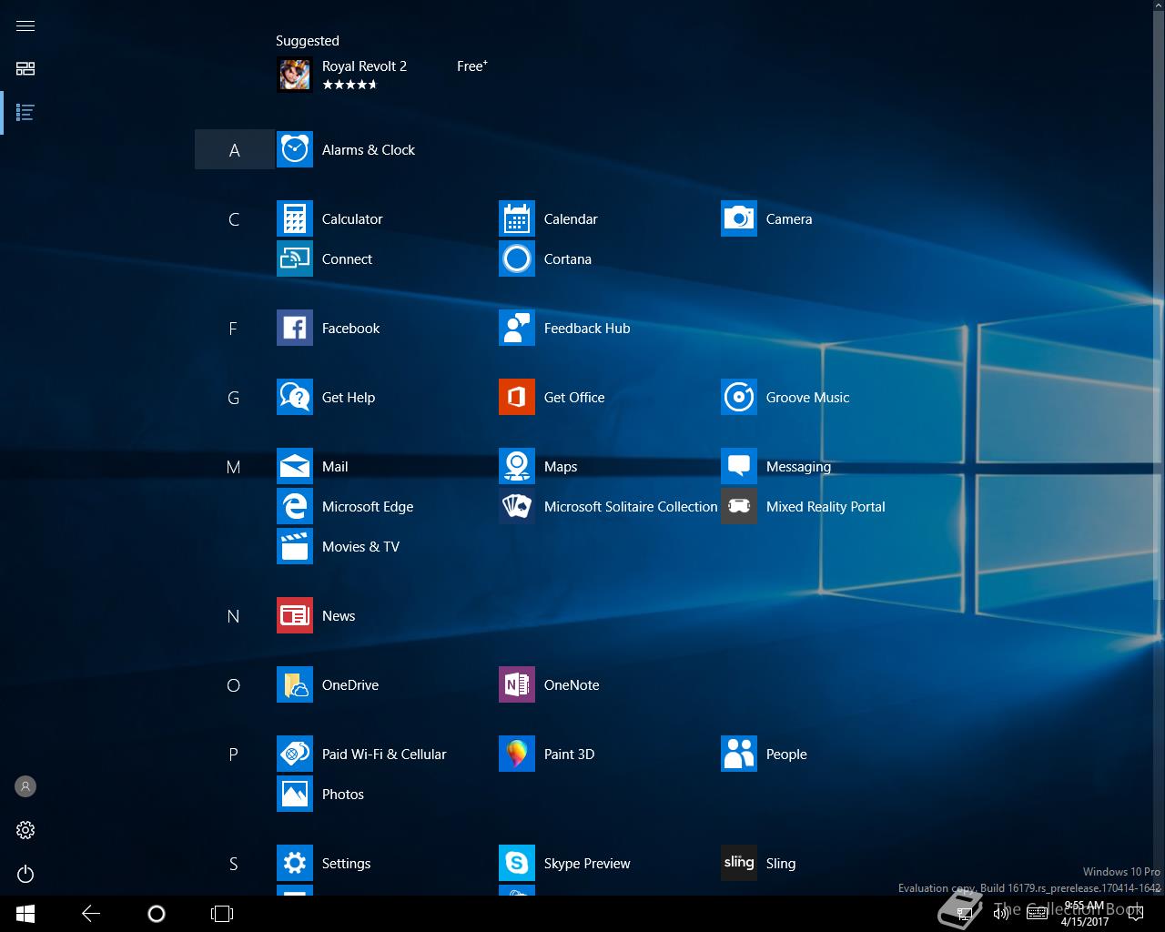1165x932 pixels.
Task: Launch Microsoft Solitaire Collection icon
Action: [517, 506]
